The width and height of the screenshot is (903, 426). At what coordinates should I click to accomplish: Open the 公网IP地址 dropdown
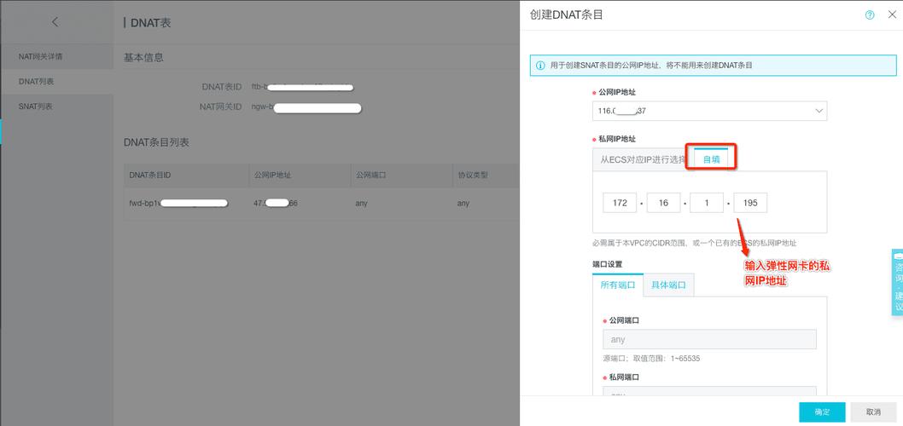[x=709, y=111]
